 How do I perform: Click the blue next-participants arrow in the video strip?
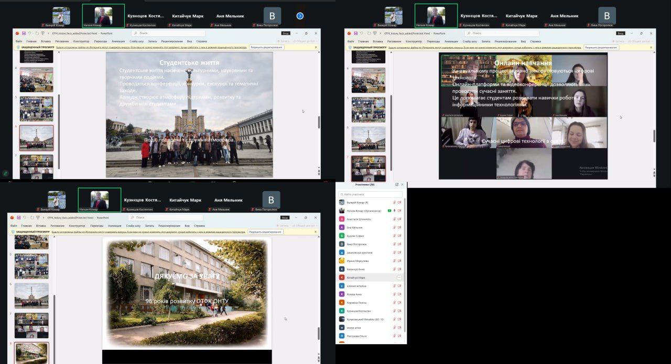[x=300, y=16]
